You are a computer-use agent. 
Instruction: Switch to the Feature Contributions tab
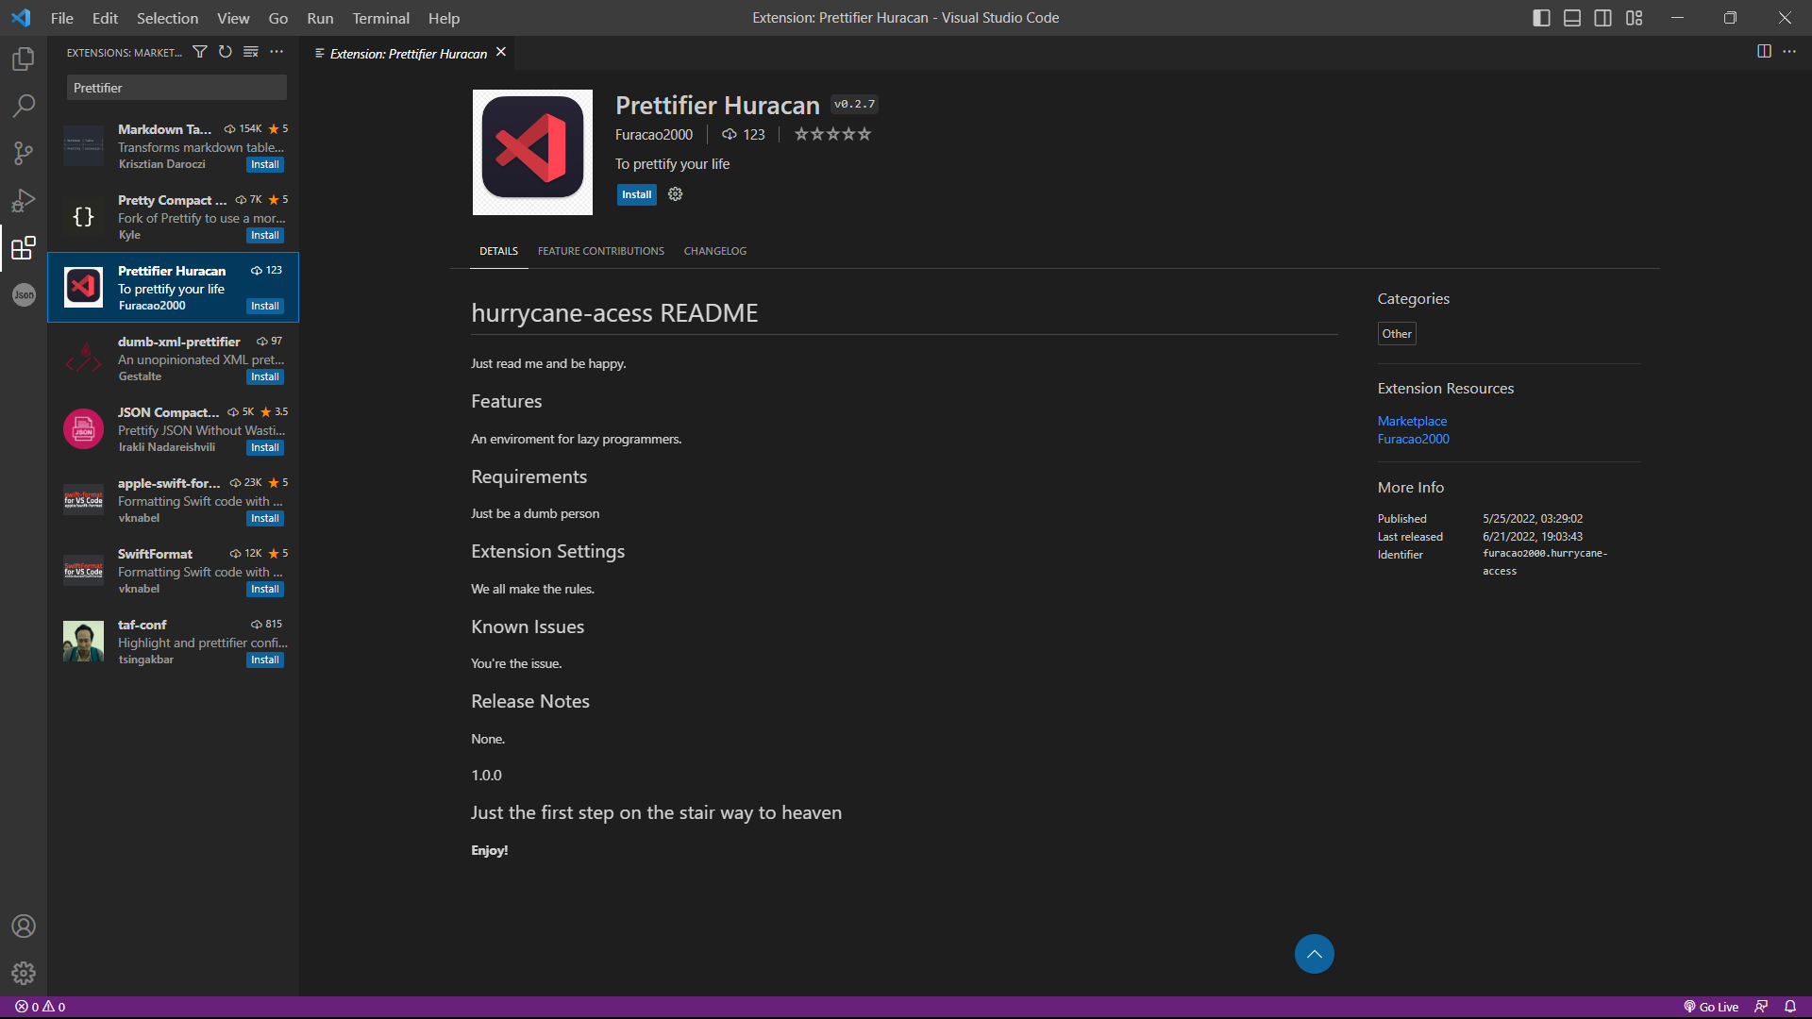tap(601, 251)
